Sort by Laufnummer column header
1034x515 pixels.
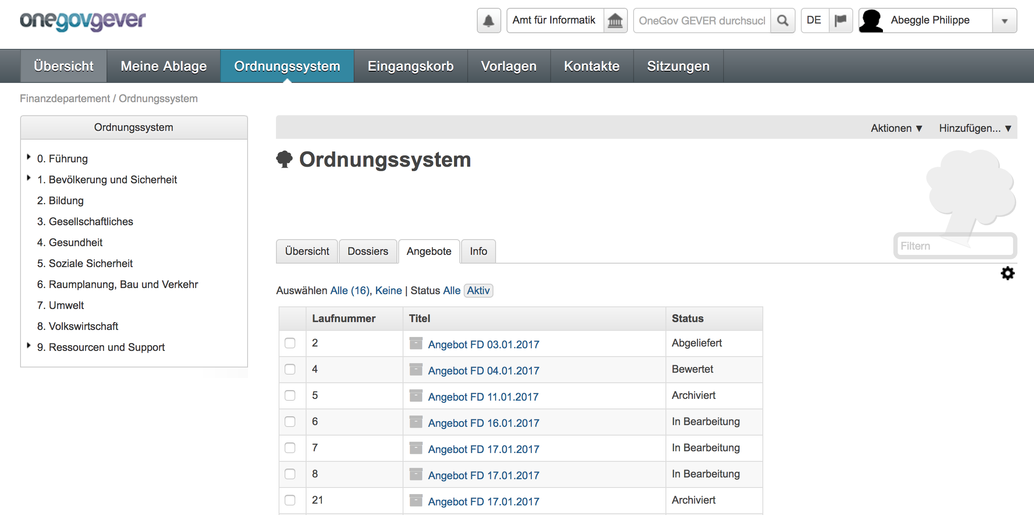click(354, 319)
